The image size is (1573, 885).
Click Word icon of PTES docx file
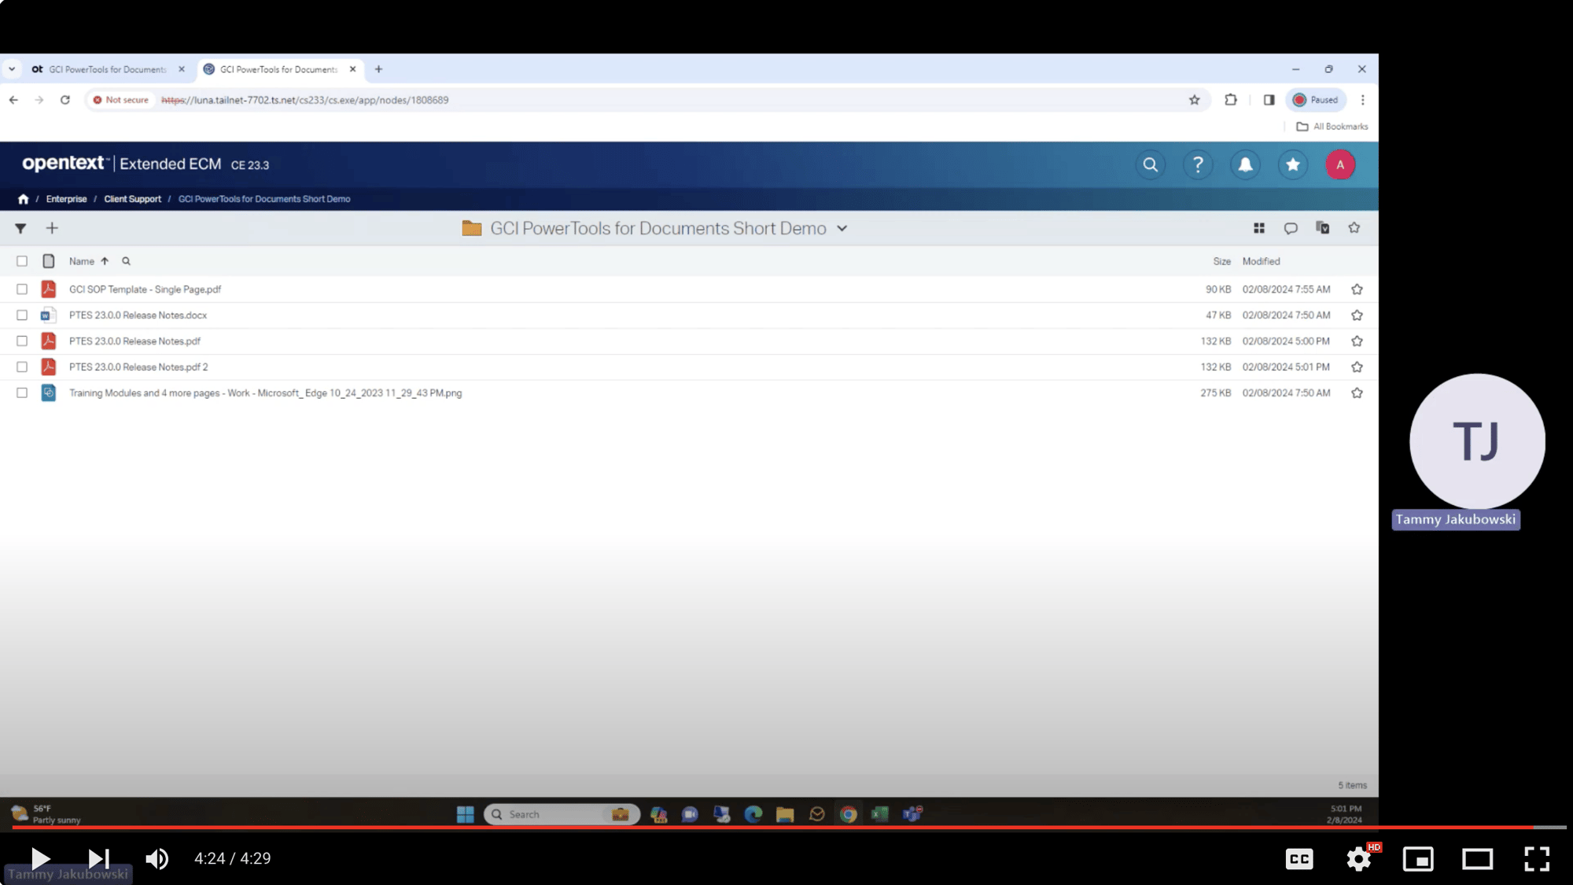[x=49, y=315]
